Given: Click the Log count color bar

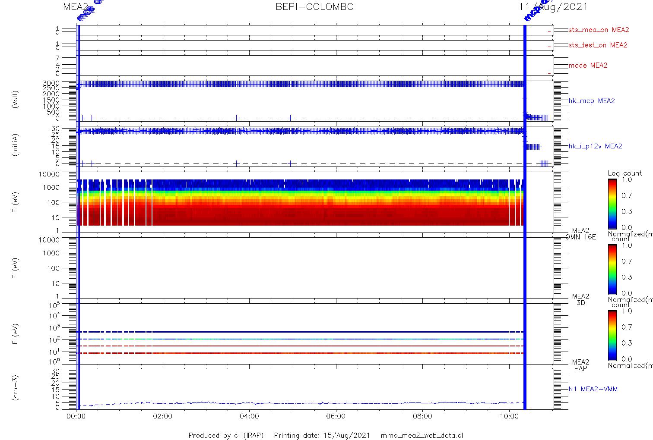Looking at the screenshot, I should [x=612, y=204].
